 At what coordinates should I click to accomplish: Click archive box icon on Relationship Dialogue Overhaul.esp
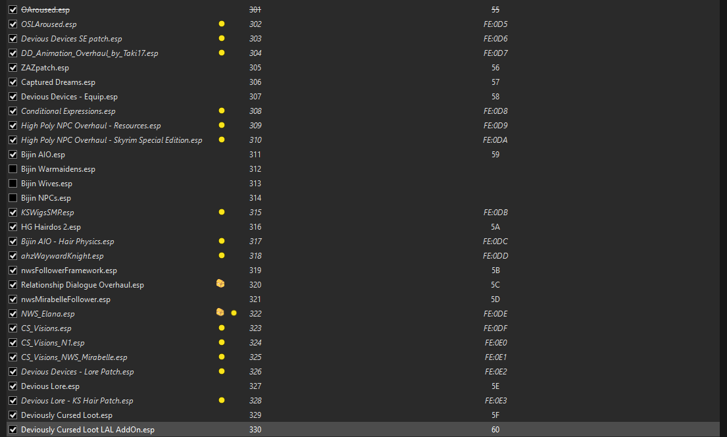(220, 284)
